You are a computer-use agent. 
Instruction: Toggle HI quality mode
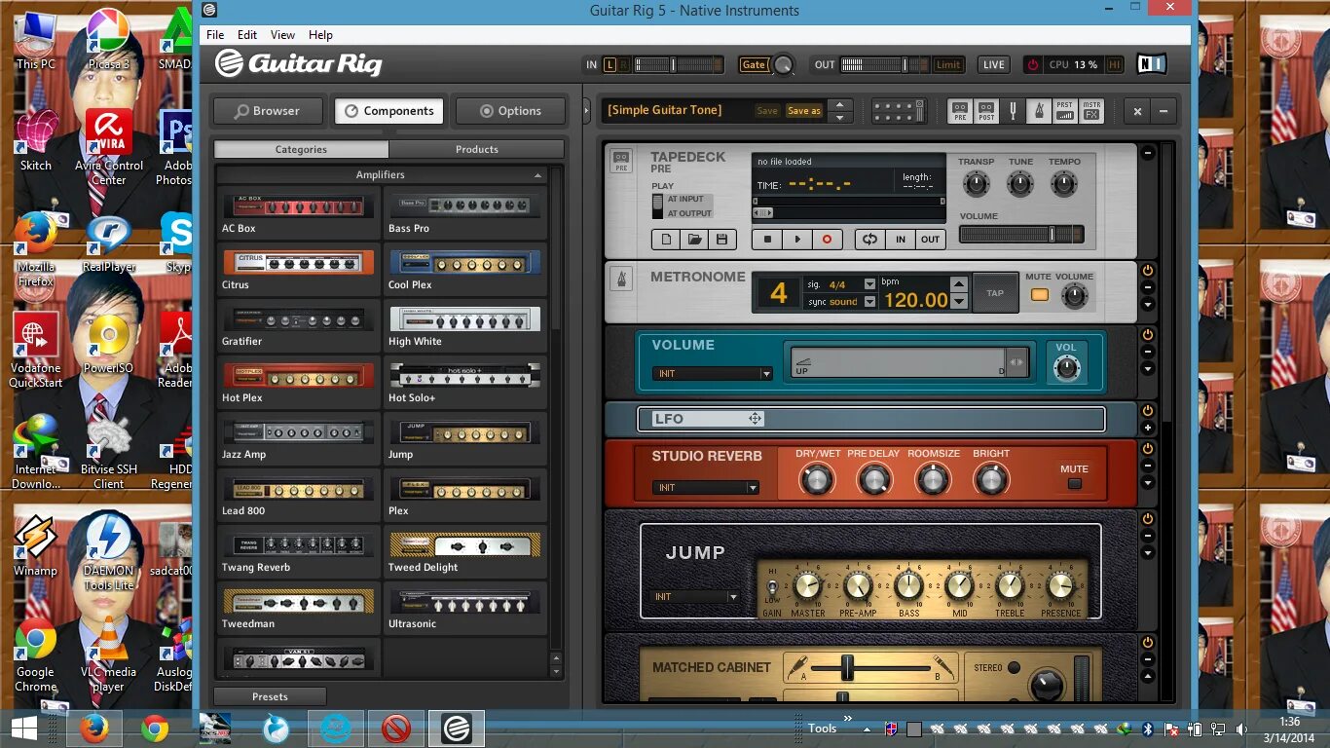coord(1115,64)
